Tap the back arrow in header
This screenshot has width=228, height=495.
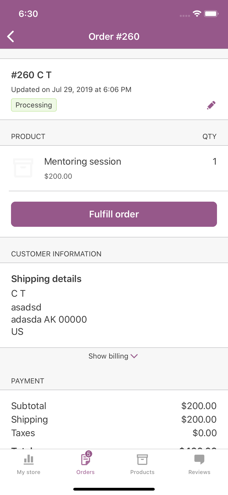[11, 36]
